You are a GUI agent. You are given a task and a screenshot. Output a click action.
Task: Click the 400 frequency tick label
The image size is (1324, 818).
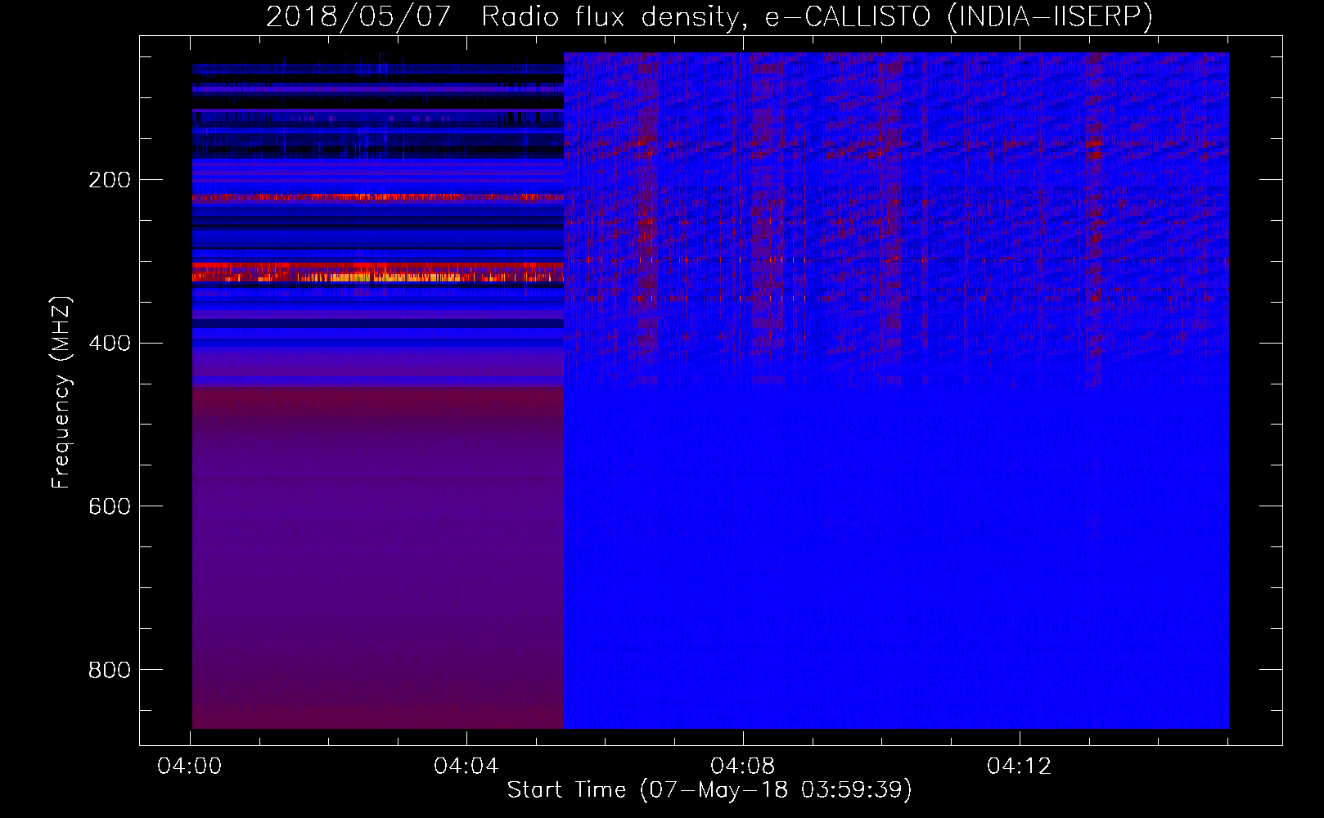point(110,344)
